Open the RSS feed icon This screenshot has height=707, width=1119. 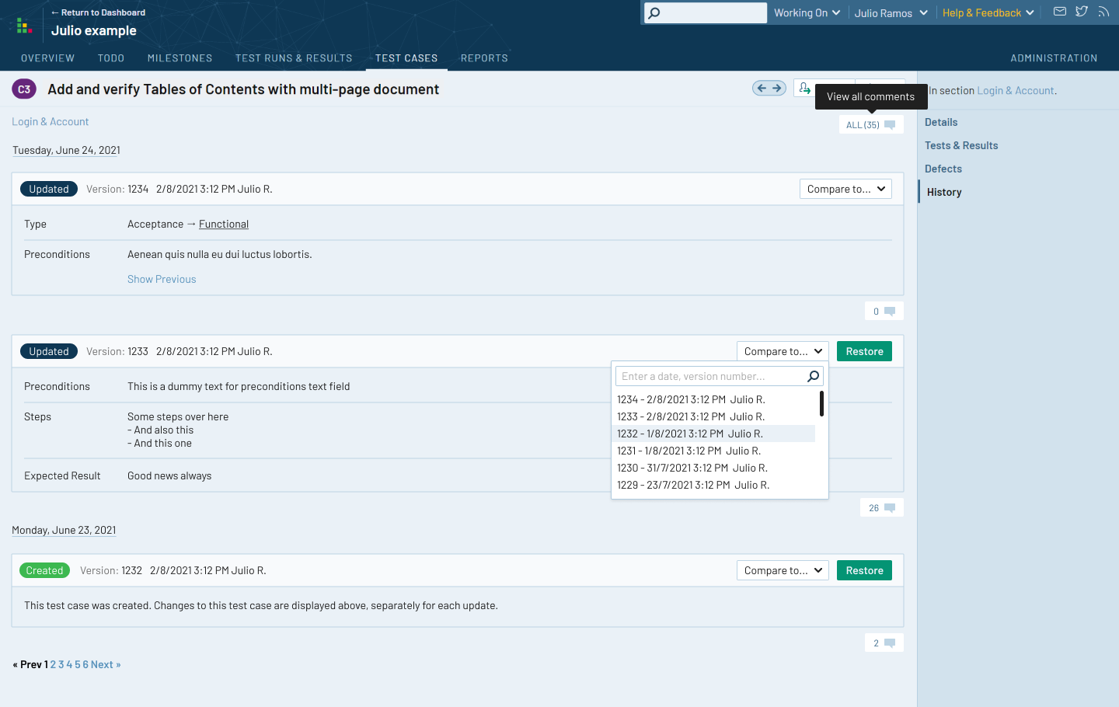[x=1103, y=12]
